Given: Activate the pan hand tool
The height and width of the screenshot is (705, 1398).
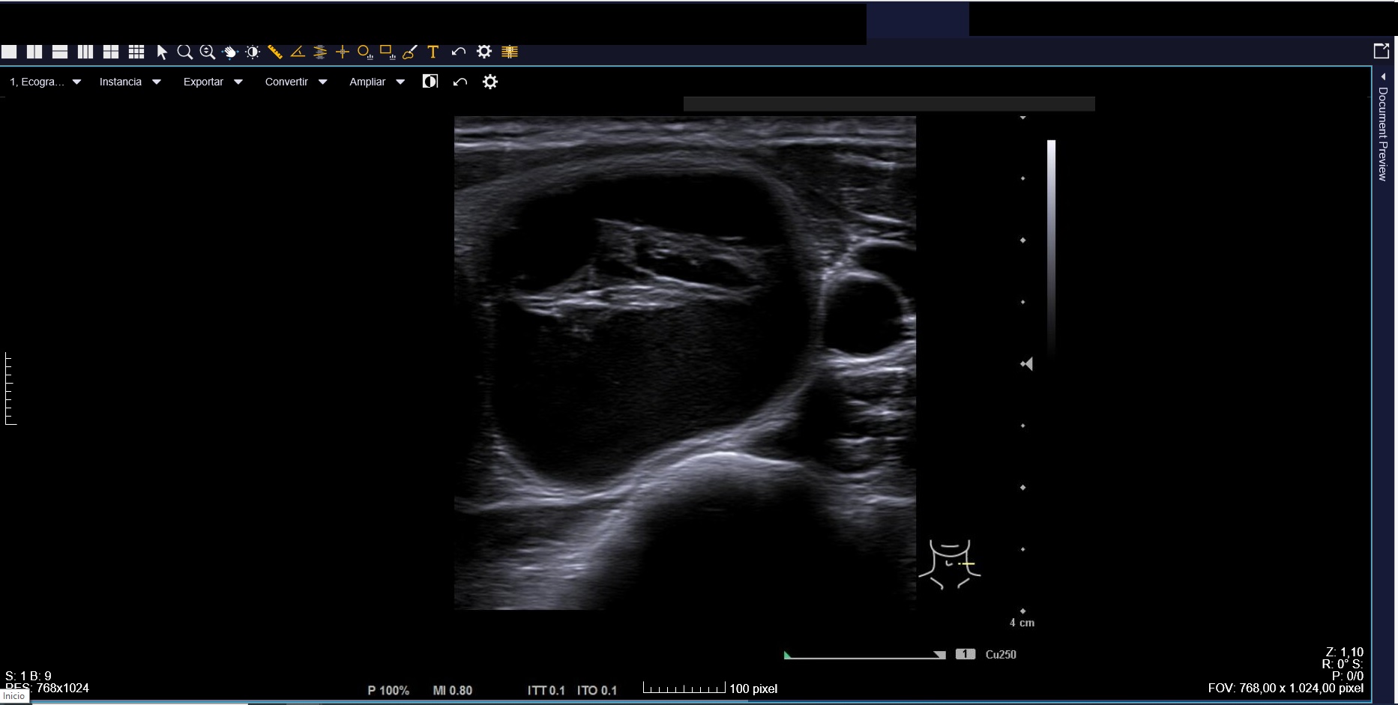Looking at the screenshot, I should 230,52.
